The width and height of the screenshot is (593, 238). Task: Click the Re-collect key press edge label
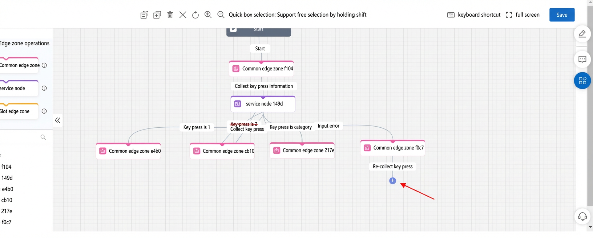pyautogui.click(x=393, y=167)
